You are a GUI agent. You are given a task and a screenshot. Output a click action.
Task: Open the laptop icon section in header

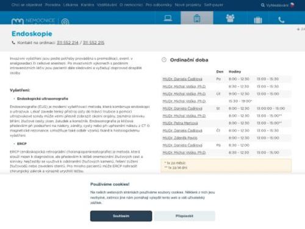point(168,18)
